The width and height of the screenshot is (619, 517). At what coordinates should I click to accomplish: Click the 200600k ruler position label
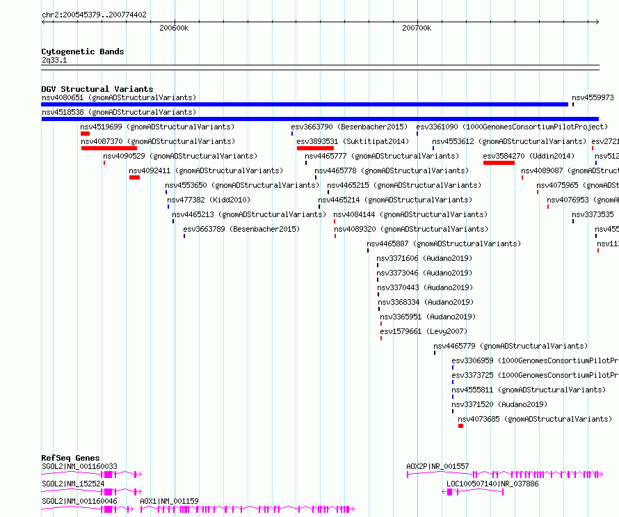coord(174,28)
